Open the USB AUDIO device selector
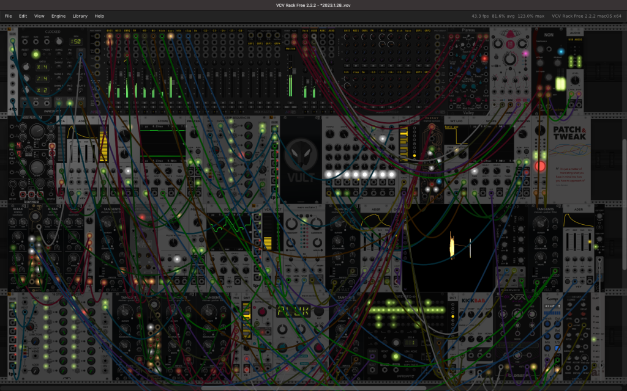The width and height of the screenshot is (627, 391). point(575,40)
